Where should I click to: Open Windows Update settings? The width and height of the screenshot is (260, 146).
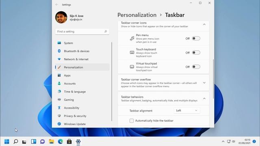point(82,124)
